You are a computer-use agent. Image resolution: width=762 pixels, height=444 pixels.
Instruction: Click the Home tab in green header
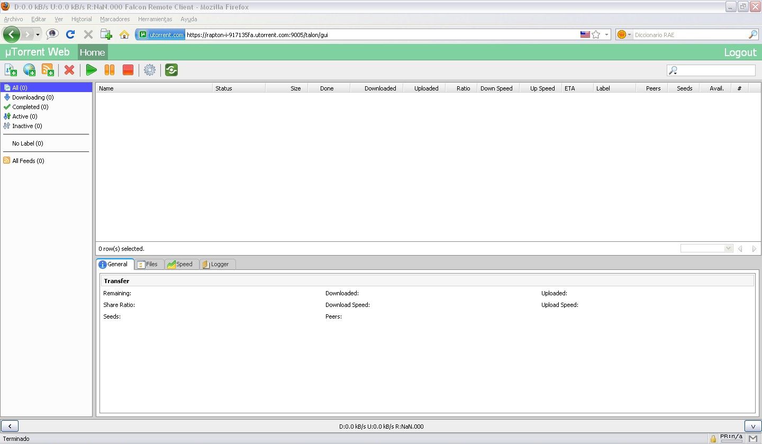(93, 52)
